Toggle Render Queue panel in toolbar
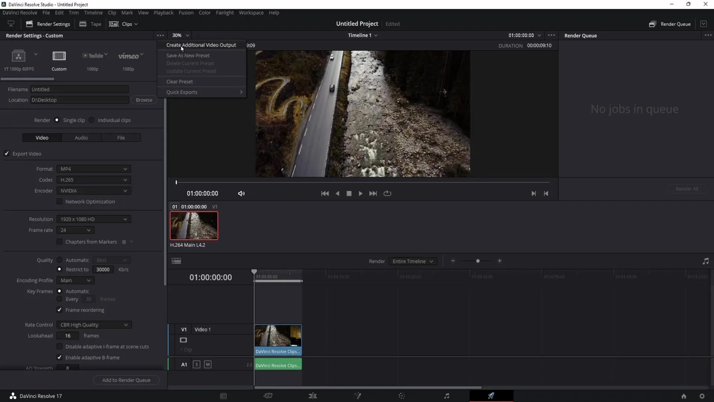 point(670,24)
